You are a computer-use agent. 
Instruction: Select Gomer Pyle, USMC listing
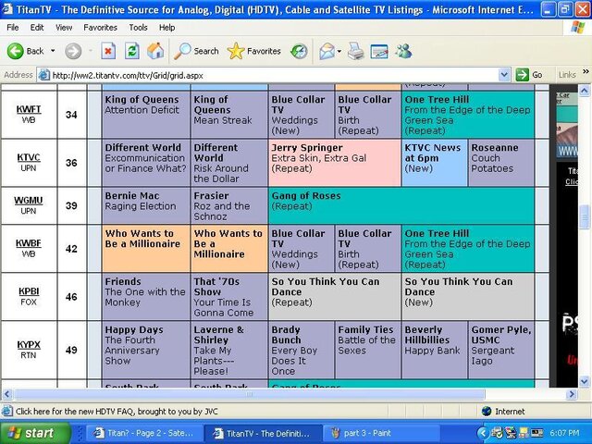[501, 350]
